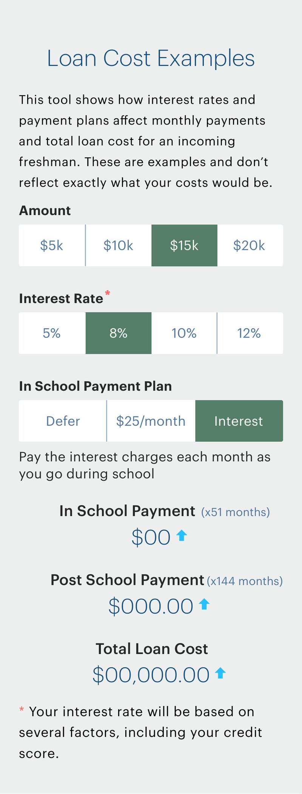Click the arrow next to Post School Payment amount
Viewport: 302px width, 794px height.
(x=204, y=604)
